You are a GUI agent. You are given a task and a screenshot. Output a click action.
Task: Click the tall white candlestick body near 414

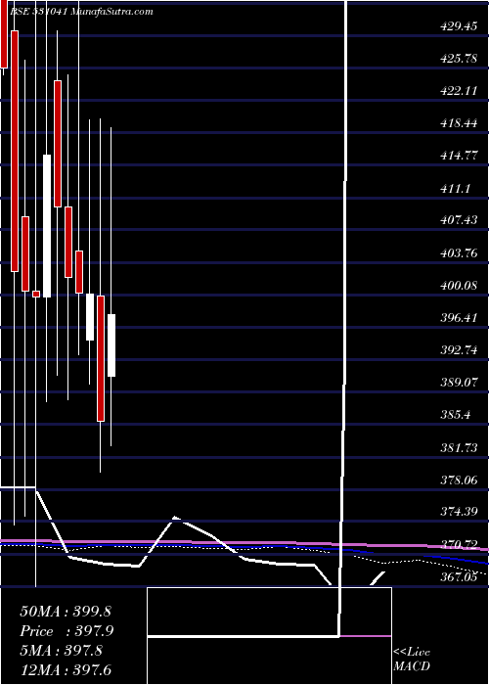point(47,226)
